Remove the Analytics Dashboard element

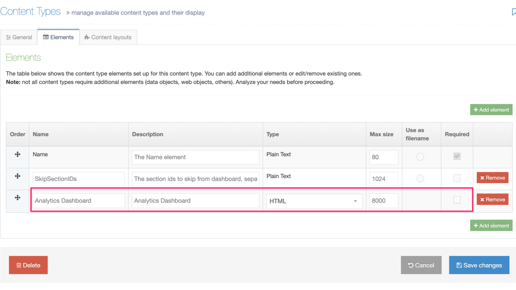(x=492, y=200)
